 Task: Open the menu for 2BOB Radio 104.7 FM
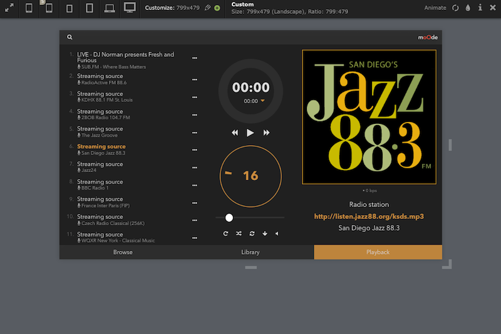195,115
